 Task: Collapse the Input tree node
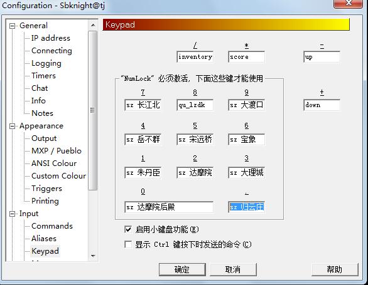12,214
